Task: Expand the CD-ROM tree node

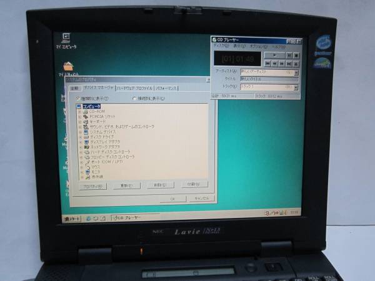Action: tap(79, 112)
